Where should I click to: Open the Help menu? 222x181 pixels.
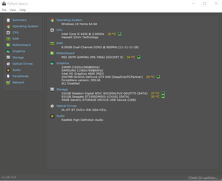(23, 10)
